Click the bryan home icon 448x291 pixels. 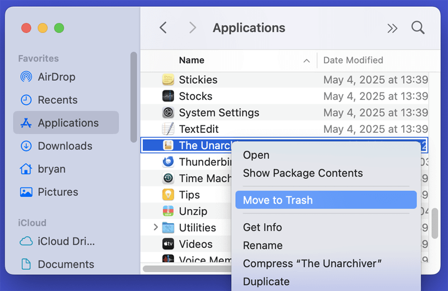click(26, 169)
